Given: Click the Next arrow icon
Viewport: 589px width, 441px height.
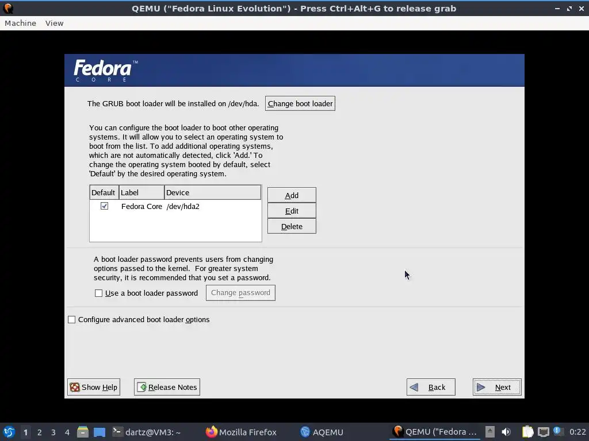Looking at the screenshot, I should [481, 387].
